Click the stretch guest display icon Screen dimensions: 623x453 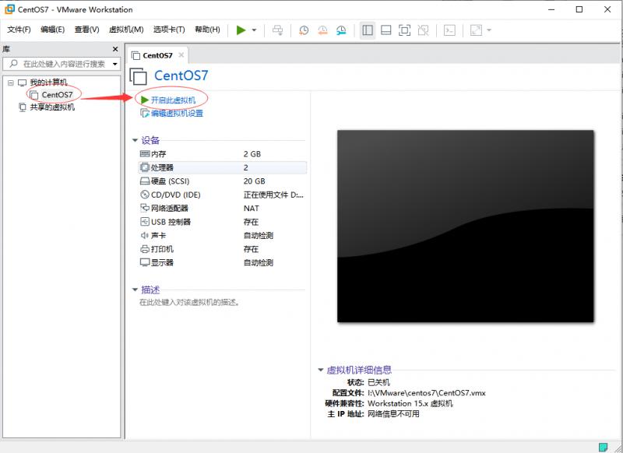tap(476, 30)
